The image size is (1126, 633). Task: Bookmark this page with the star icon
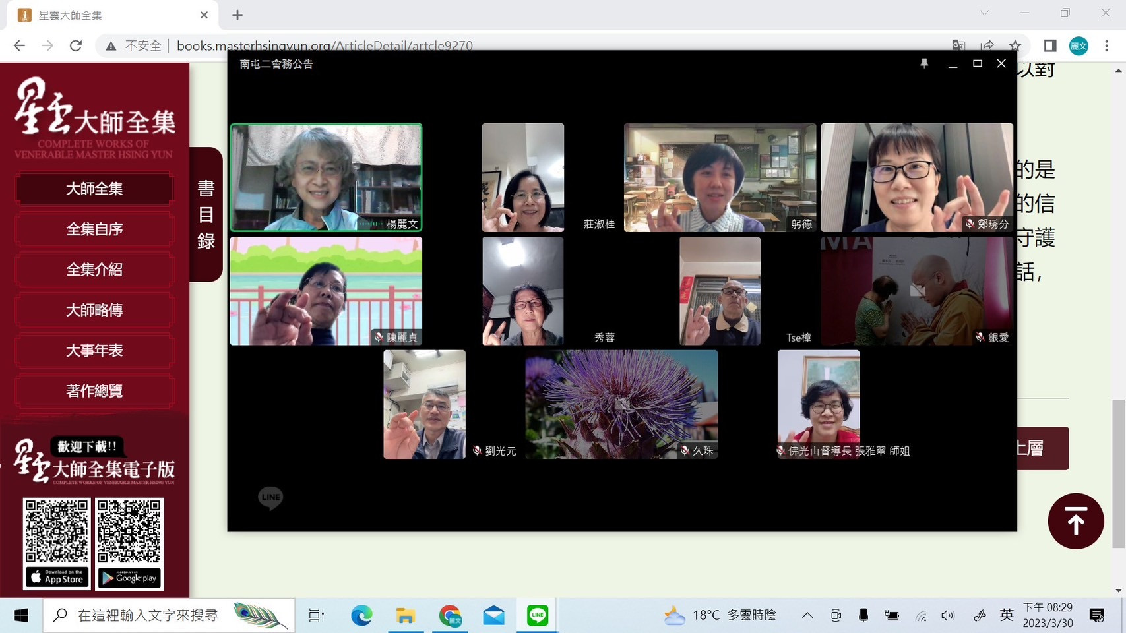coord(1015,45)
